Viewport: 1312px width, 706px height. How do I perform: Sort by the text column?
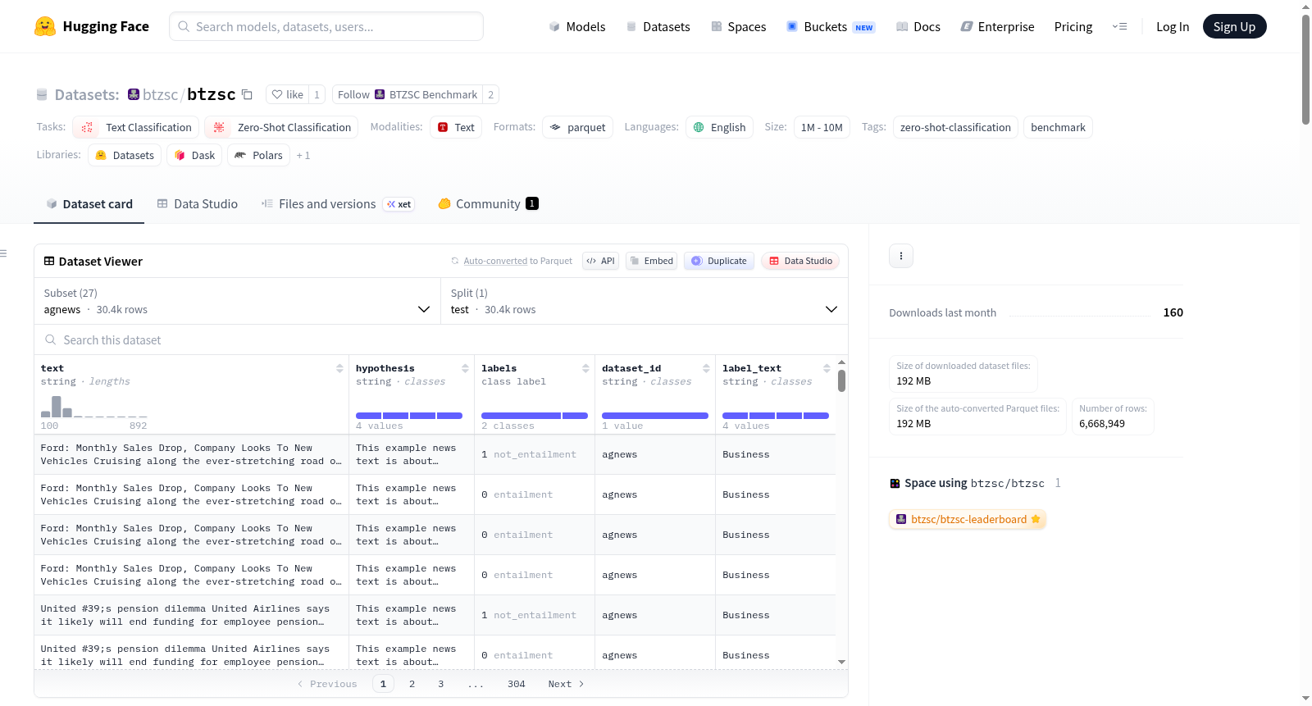[x=339, y=368]
